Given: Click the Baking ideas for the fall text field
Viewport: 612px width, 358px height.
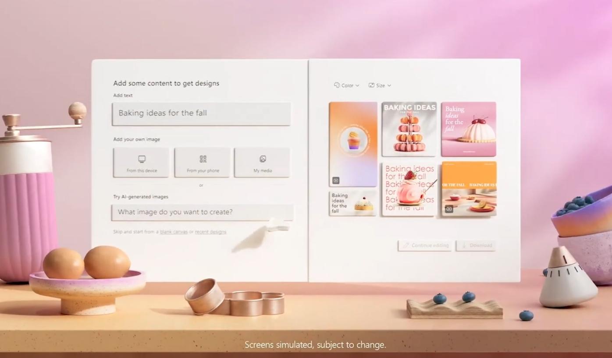Looking at the screenshot, I should click(201, 113).
